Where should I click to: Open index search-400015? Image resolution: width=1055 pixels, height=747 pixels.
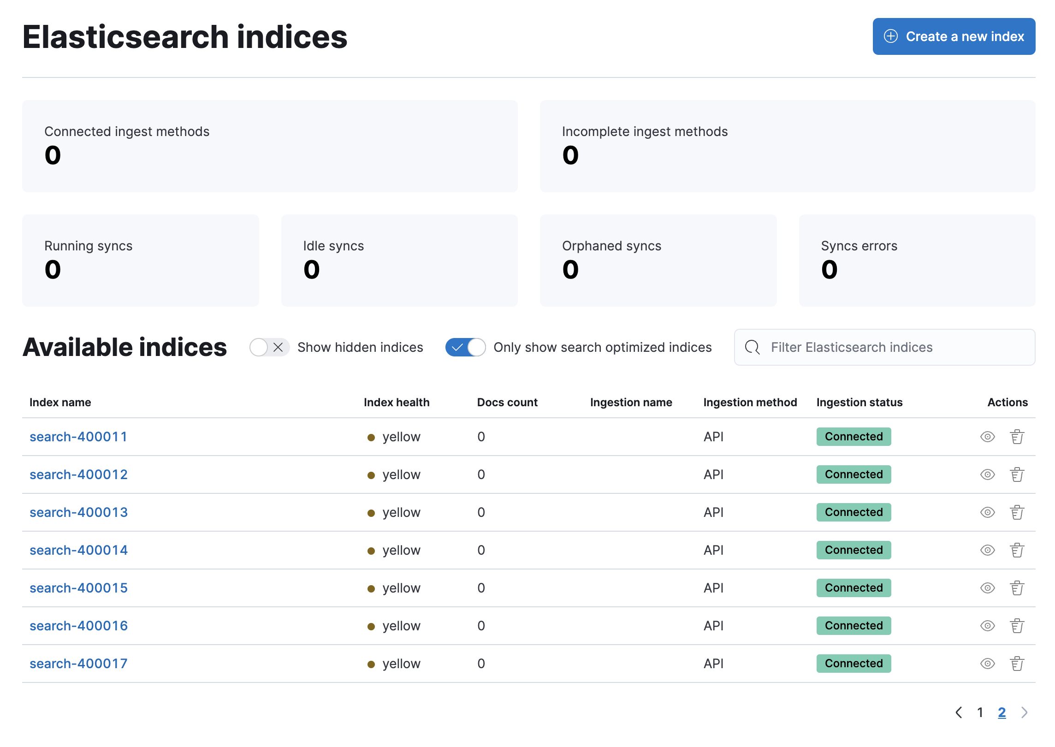tap(78, 588)
